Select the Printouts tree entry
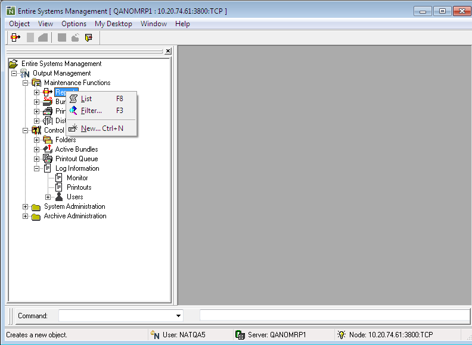This screenshot has width=472, height=345. tap(79, 187)
